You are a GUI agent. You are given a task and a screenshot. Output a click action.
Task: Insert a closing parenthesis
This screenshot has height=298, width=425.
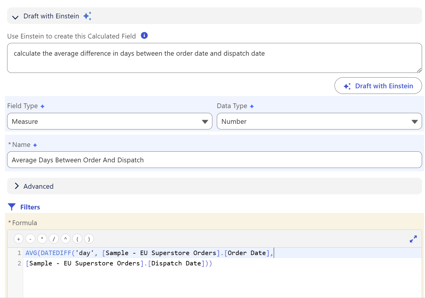89,238
